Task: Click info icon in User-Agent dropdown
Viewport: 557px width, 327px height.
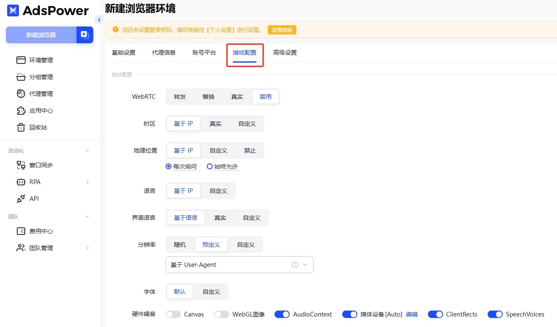Action: [x=295, y=265]
